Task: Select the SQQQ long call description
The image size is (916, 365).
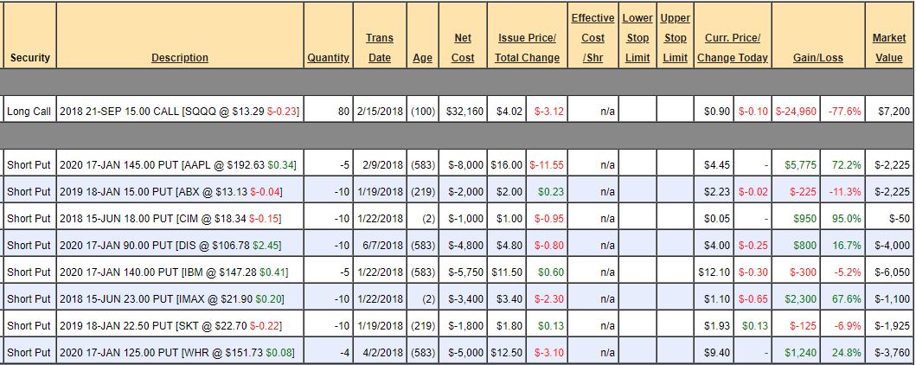Action: (180, 112)
